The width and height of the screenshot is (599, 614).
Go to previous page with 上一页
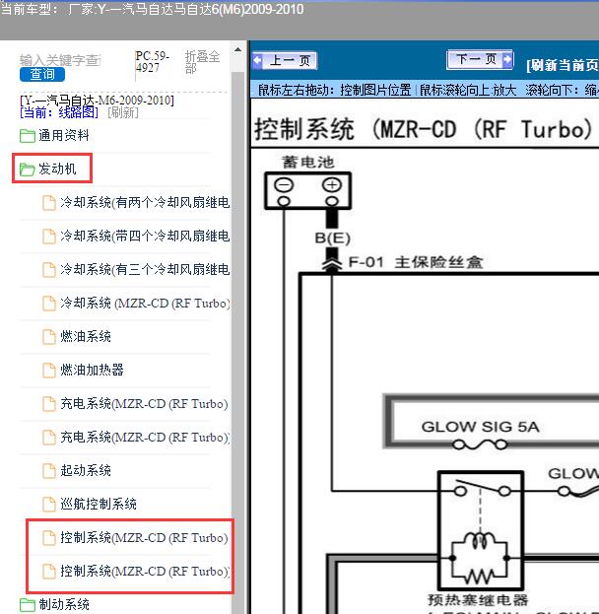285,61
